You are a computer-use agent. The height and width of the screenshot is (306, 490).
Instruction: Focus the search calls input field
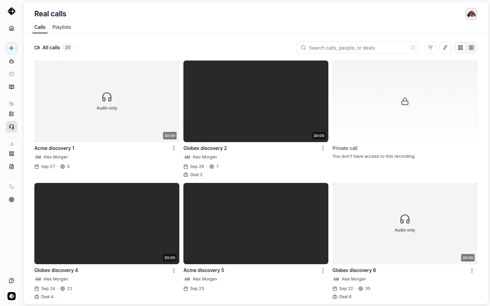coord(358,48)
